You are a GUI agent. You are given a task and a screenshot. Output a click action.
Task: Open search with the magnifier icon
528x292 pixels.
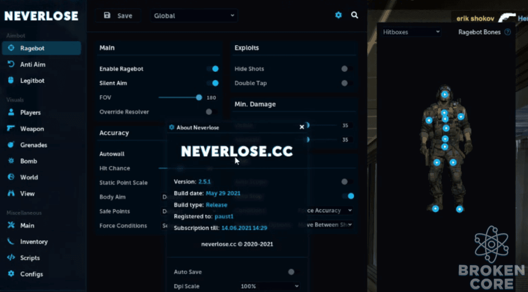354,15
